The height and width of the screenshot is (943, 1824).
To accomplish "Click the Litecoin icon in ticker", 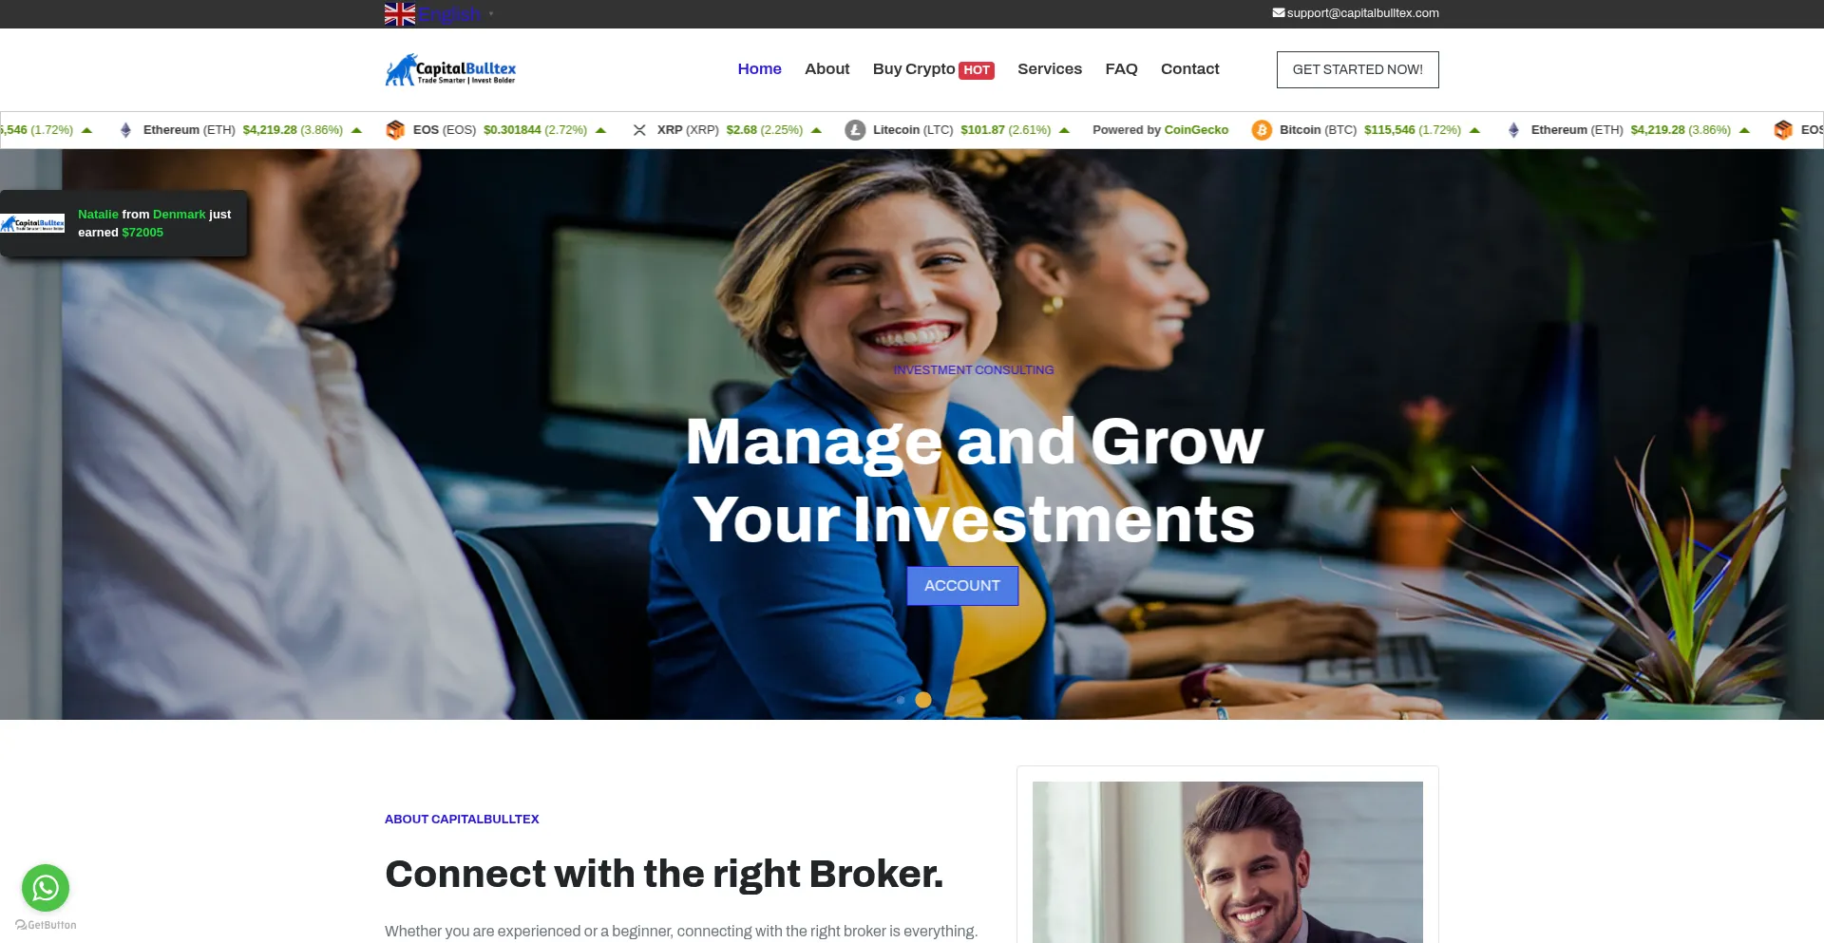I will click(x=855, y=130).
